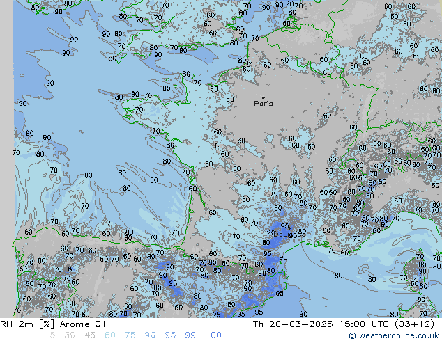This screenshot has height=341, width=442.
Task: Click the legend value 75
Action: (130, 335)
